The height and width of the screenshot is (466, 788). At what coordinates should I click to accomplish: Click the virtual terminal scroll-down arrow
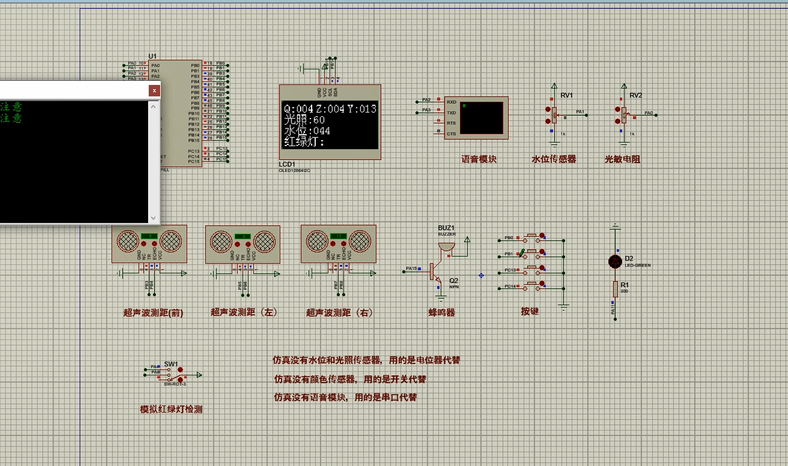(153, 218)
